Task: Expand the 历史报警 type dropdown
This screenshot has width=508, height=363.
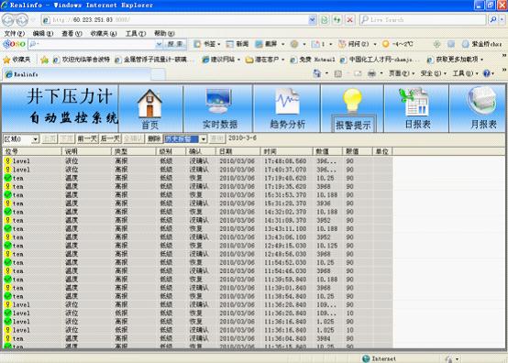Action: click(x=204, y=139)
